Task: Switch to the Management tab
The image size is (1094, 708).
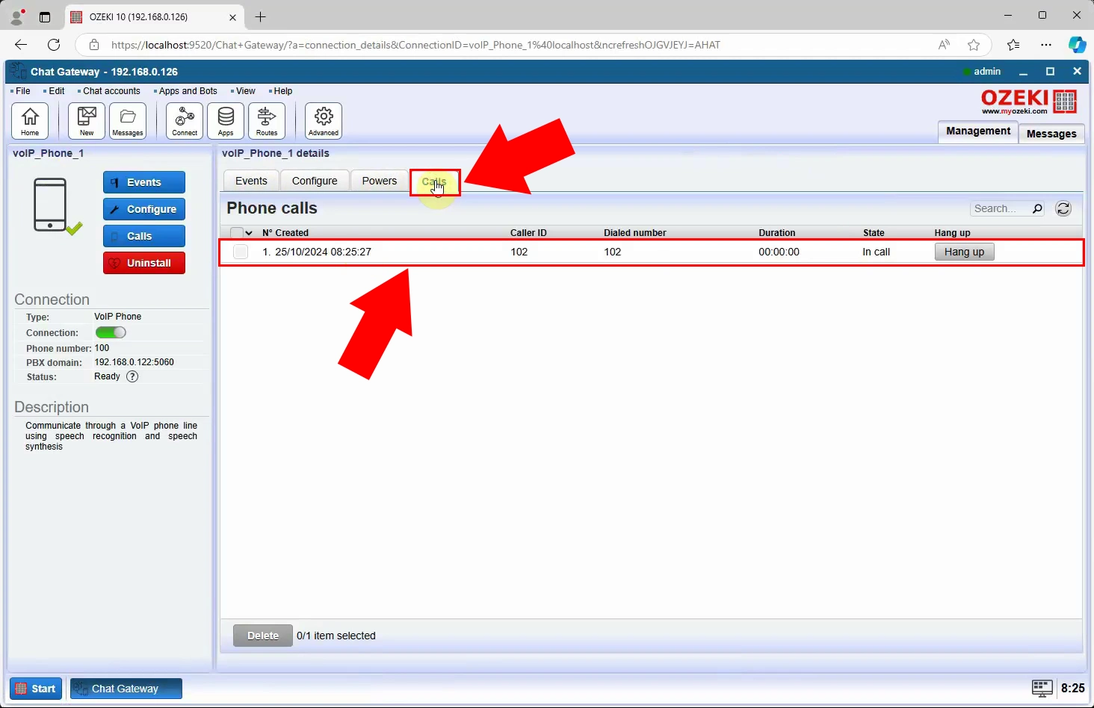Action: [978, 131]
